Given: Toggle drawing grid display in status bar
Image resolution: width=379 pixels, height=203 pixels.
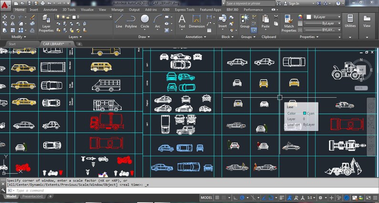Looking at the screenshot, I should click(x=217, y=198).
